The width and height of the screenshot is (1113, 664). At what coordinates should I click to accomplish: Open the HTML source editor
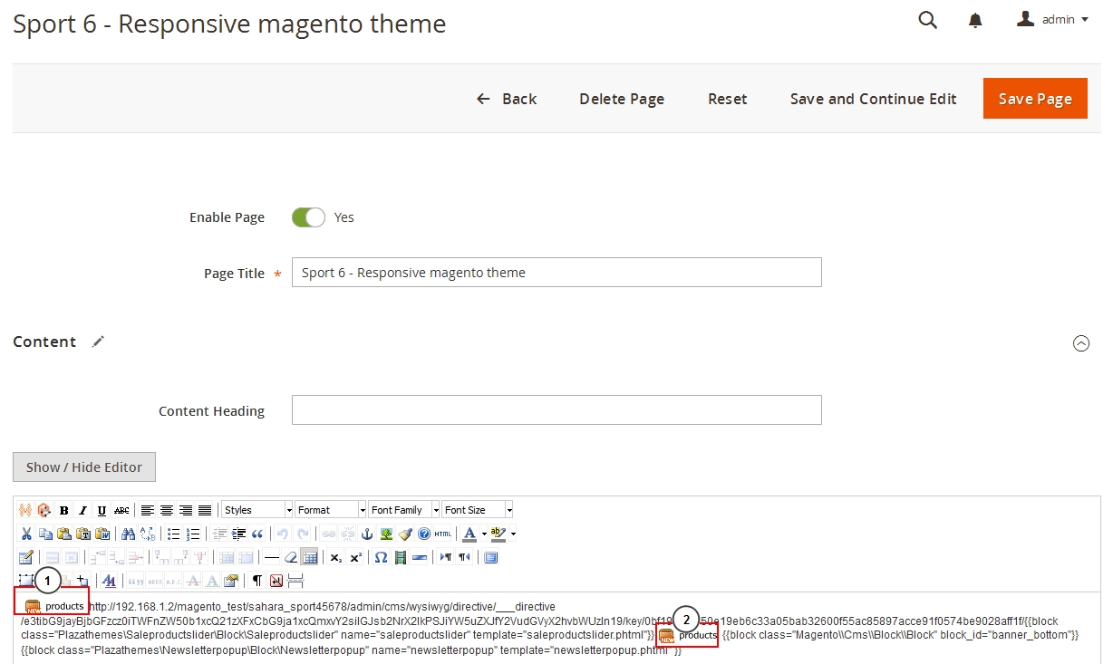pos(442,534)
